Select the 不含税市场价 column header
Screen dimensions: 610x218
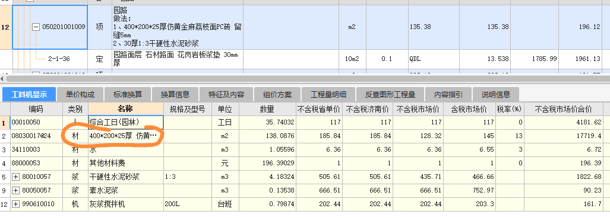coord(418,109)
